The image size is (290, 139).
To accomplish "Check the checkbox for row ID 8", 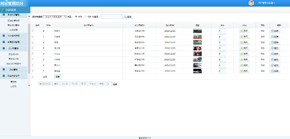I will 33,31.
